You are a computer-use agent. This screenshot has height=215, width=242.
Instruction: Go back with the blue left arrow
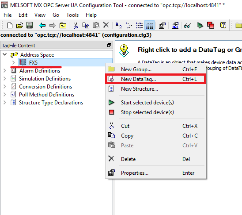[x=42, y=25]
